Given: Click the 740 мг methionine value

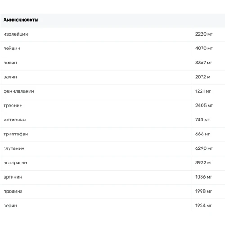Looking at the screenshot, I should tap(202, 120).
